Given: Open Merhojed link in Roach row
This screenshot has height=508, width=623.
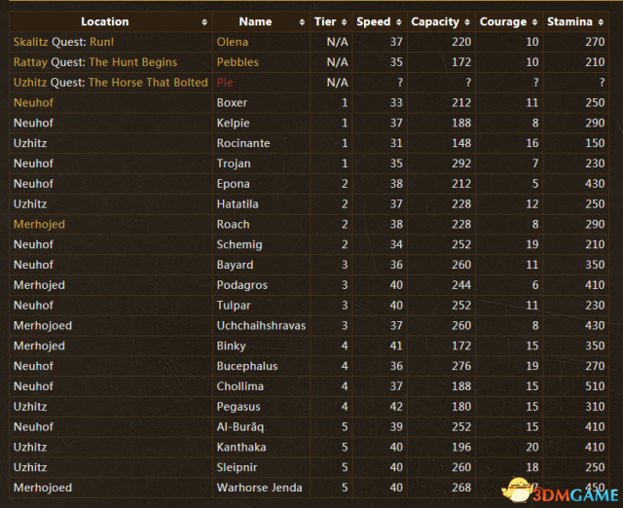Looking at the screenshot, I should tap(39, 225).
